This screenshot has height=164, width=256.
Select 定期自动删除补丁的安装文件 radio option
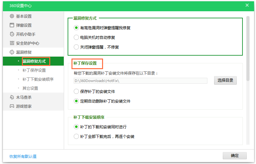pos(76,101)
